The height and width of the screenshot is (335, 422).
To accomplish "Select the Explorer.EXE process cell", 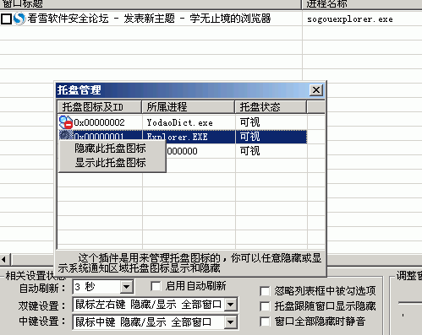I will point(178,137).
